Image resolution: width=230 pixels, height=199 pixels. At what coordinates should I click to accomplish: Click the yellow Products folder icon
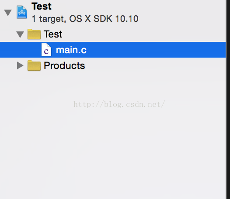34,65
